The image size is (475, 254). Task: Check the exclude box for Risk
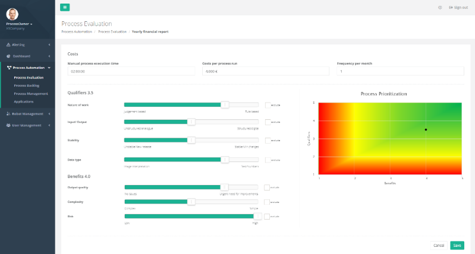coord(267,217)
